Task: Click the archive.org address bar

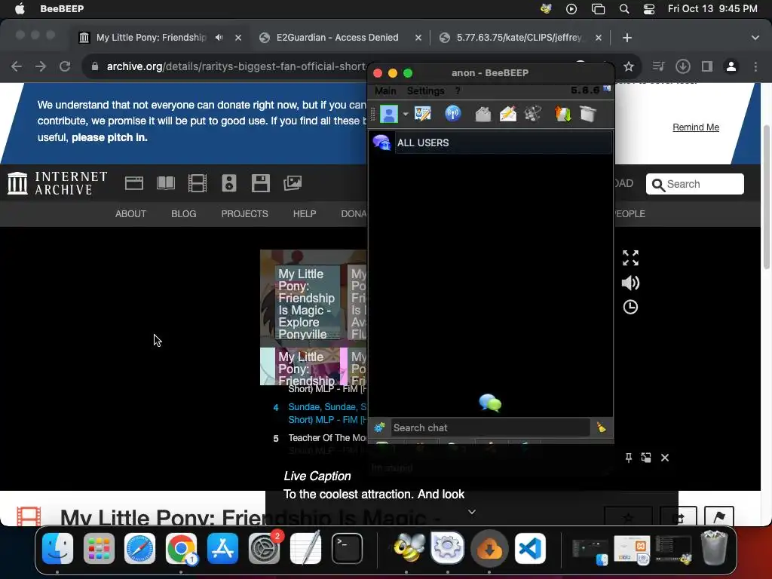Action: [x=236, y=66]
